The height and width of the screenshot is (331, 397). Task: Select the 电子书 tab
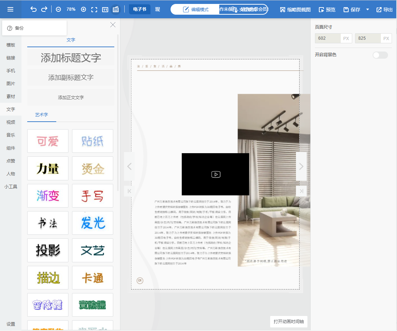pos(139,9)
